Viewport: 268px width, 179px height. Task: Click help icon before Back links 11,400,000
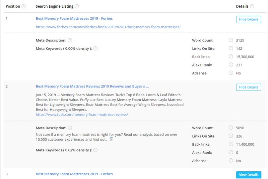click(231, 144)
